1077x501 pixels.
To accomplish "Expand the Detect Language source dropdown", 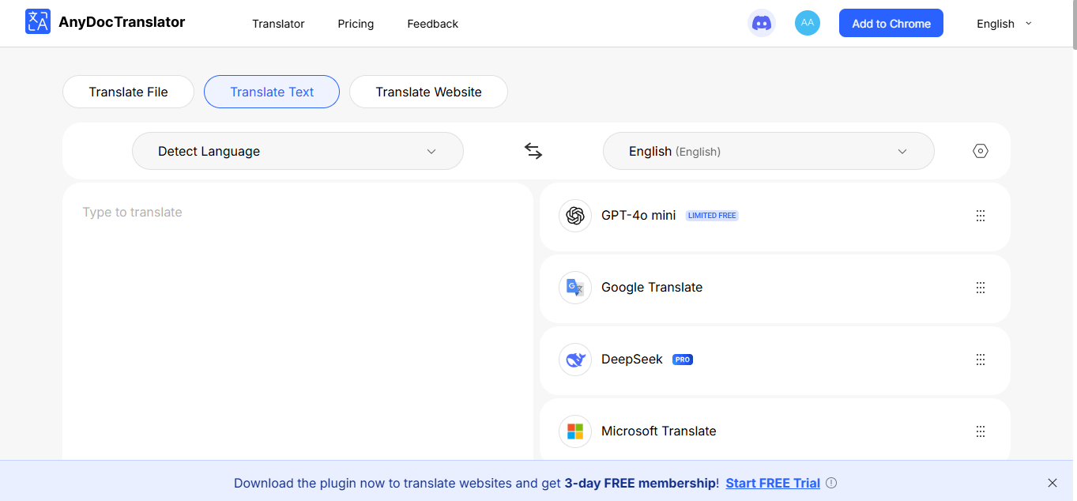I will pos(297,151).
